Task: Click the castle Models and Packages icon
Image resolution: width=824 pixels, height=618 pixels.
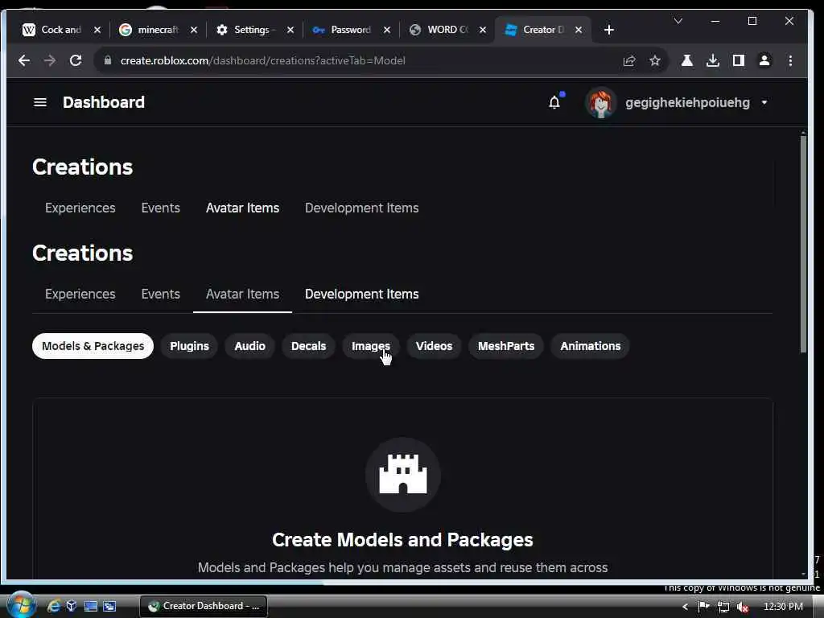Action: tap(403, 475)
